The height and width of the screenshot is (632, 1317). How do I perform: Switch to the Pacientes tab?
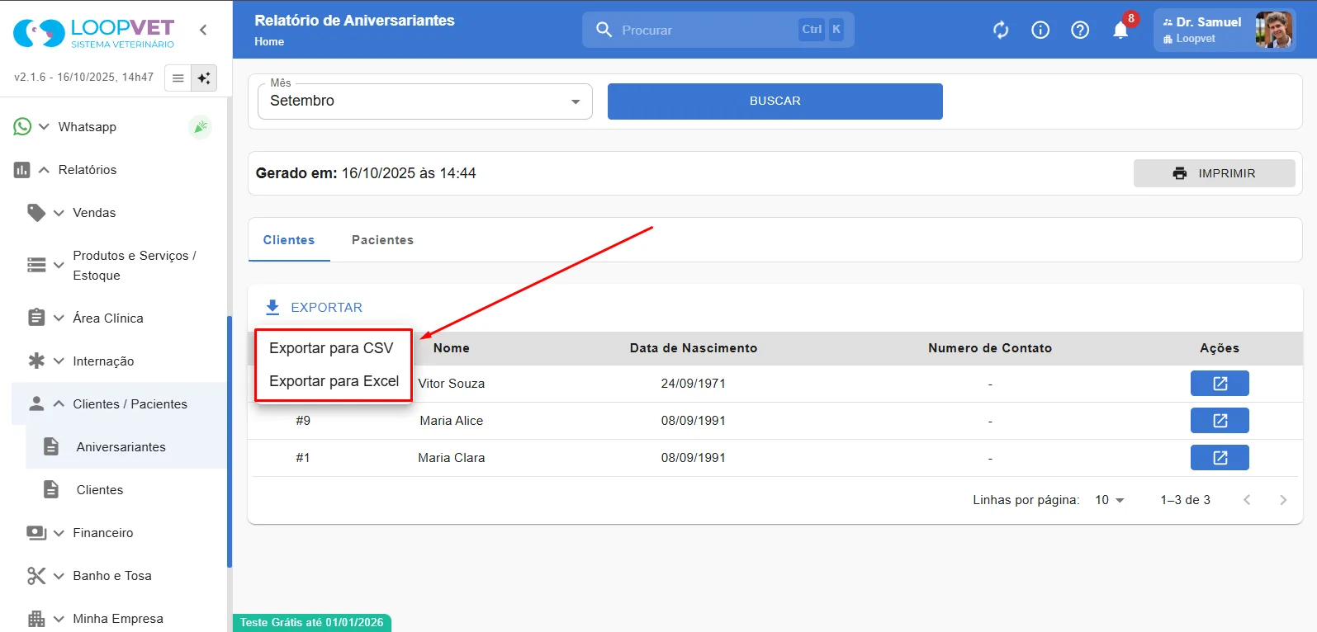point(382,240)
